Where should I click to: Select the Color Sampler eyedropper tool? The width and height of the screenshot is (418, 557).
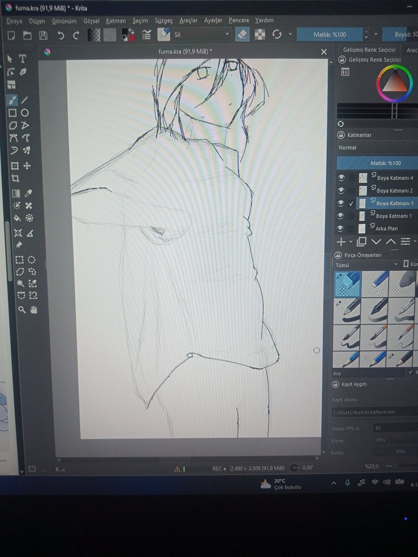point(28,194)
